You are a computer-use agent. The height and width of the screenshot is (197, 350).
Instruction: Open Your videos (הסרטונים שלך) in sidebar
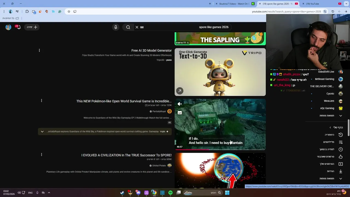coord(331,164)
